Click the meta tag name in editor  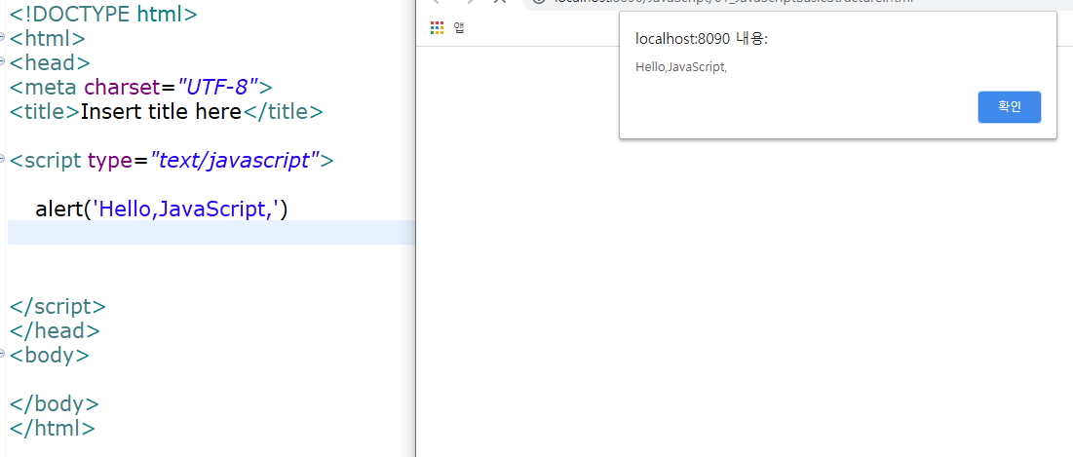point(53,87)
